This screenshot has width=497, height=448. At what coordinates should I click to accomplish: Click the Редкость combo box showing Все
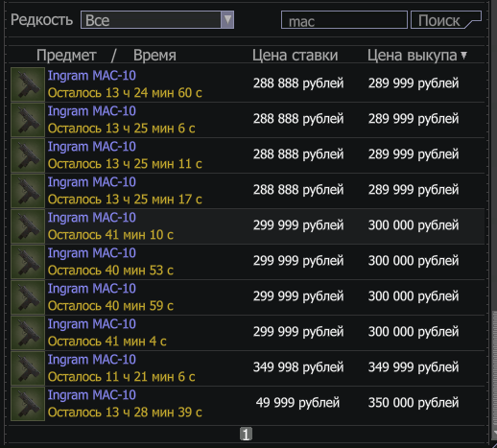[x=157, y=20]
